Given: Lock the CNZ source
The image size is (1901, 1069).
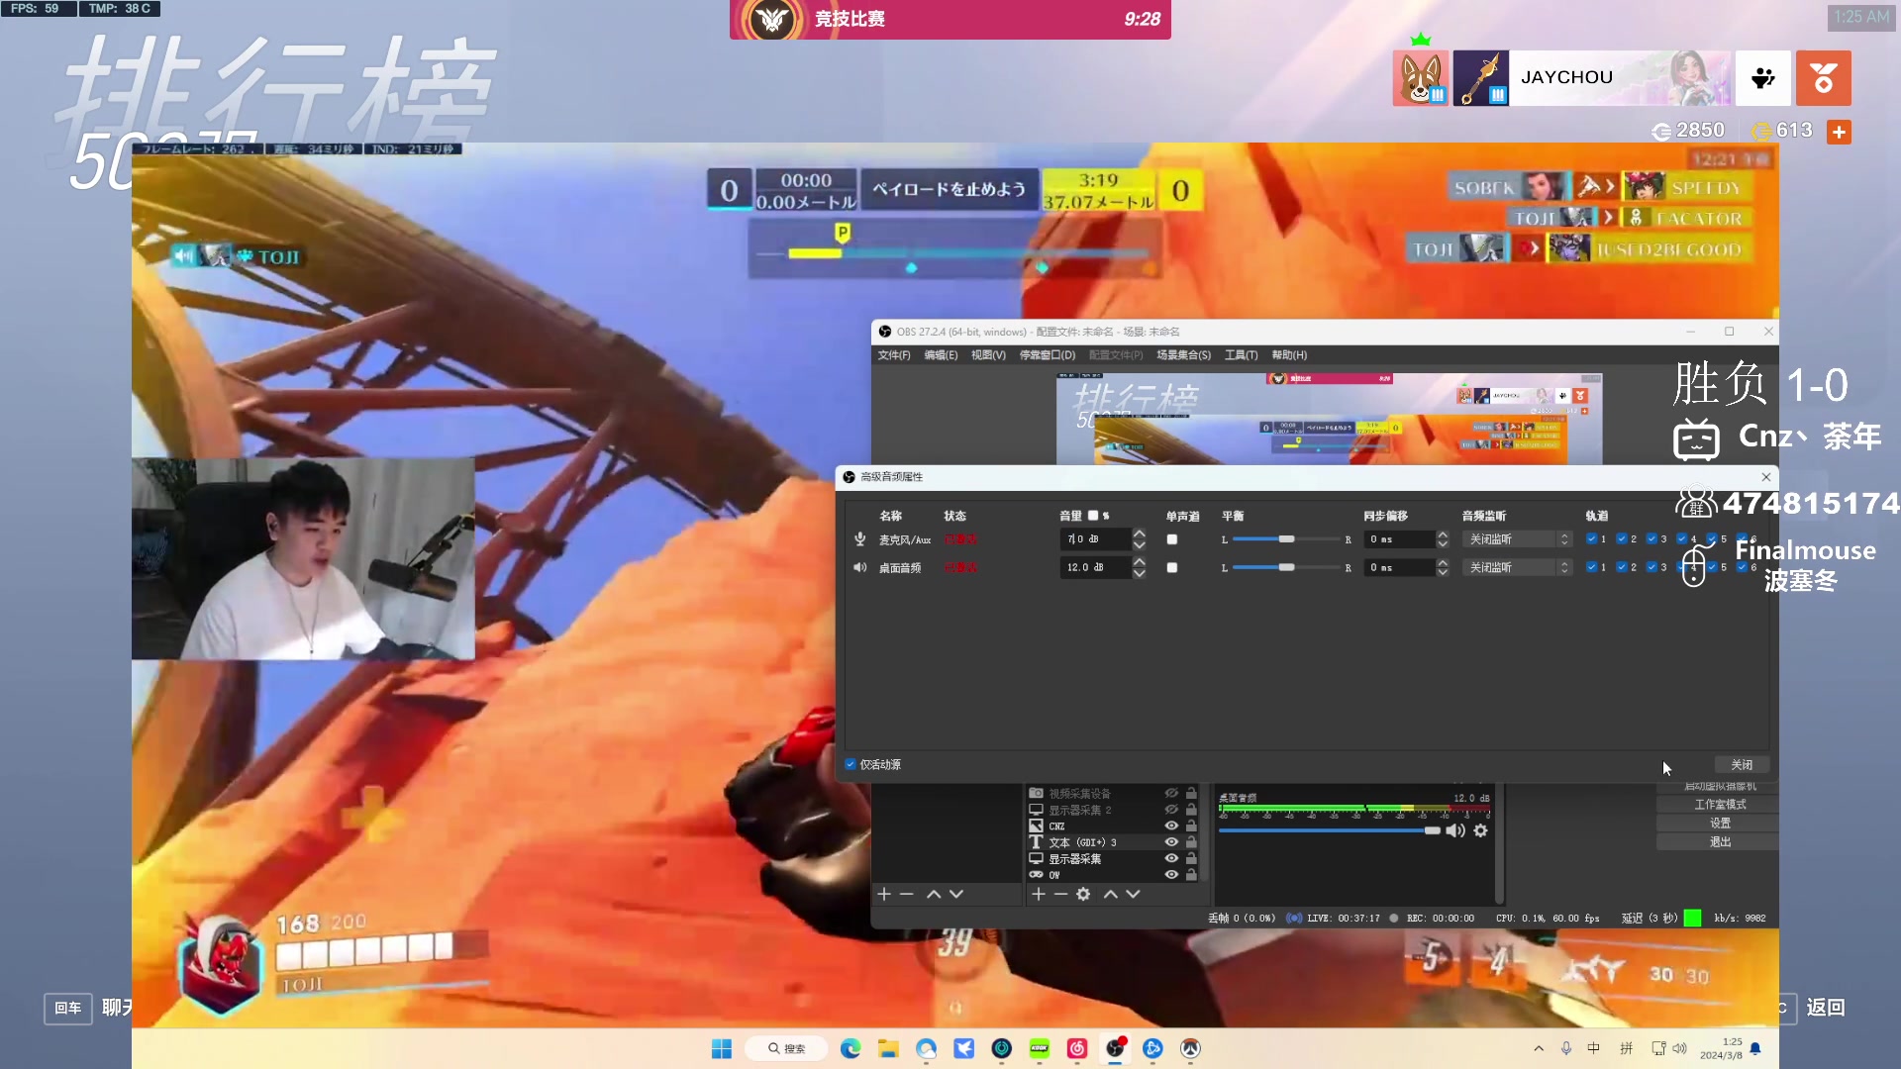Looking at the screenshot, I should point(1191,826).
